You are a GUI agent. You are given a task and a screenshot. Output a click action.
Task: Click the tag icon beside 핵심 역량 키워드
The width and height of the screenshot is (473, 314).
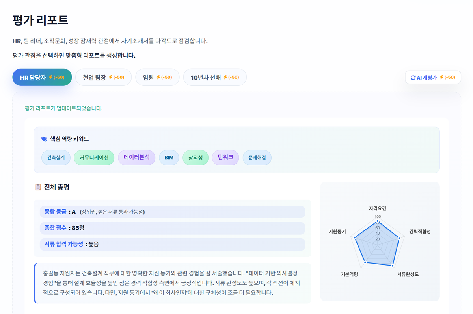tap(44, 139)
